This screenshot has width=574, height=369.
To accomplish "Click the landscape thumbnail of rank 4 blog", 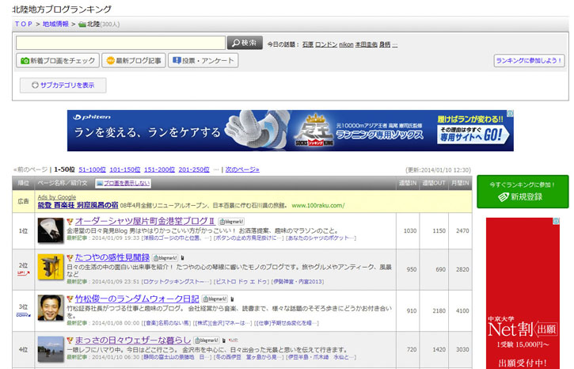I will pos(51,349).
